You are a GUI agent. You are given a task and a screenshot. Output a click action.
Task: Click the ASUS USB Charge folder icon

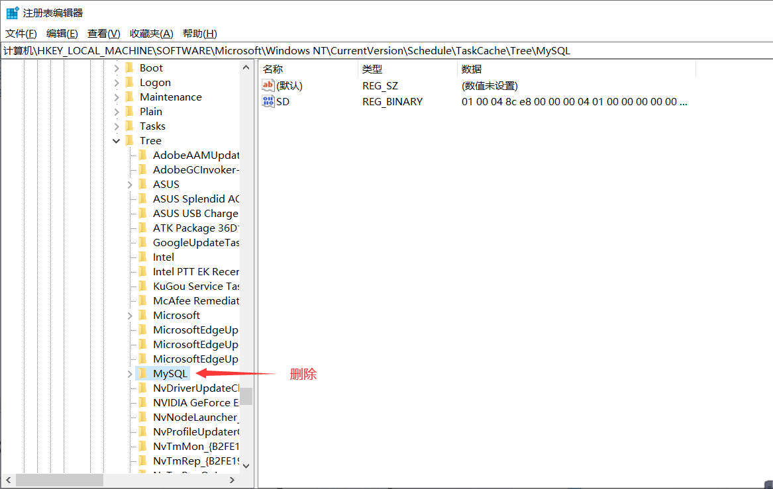tap(143, 213)
